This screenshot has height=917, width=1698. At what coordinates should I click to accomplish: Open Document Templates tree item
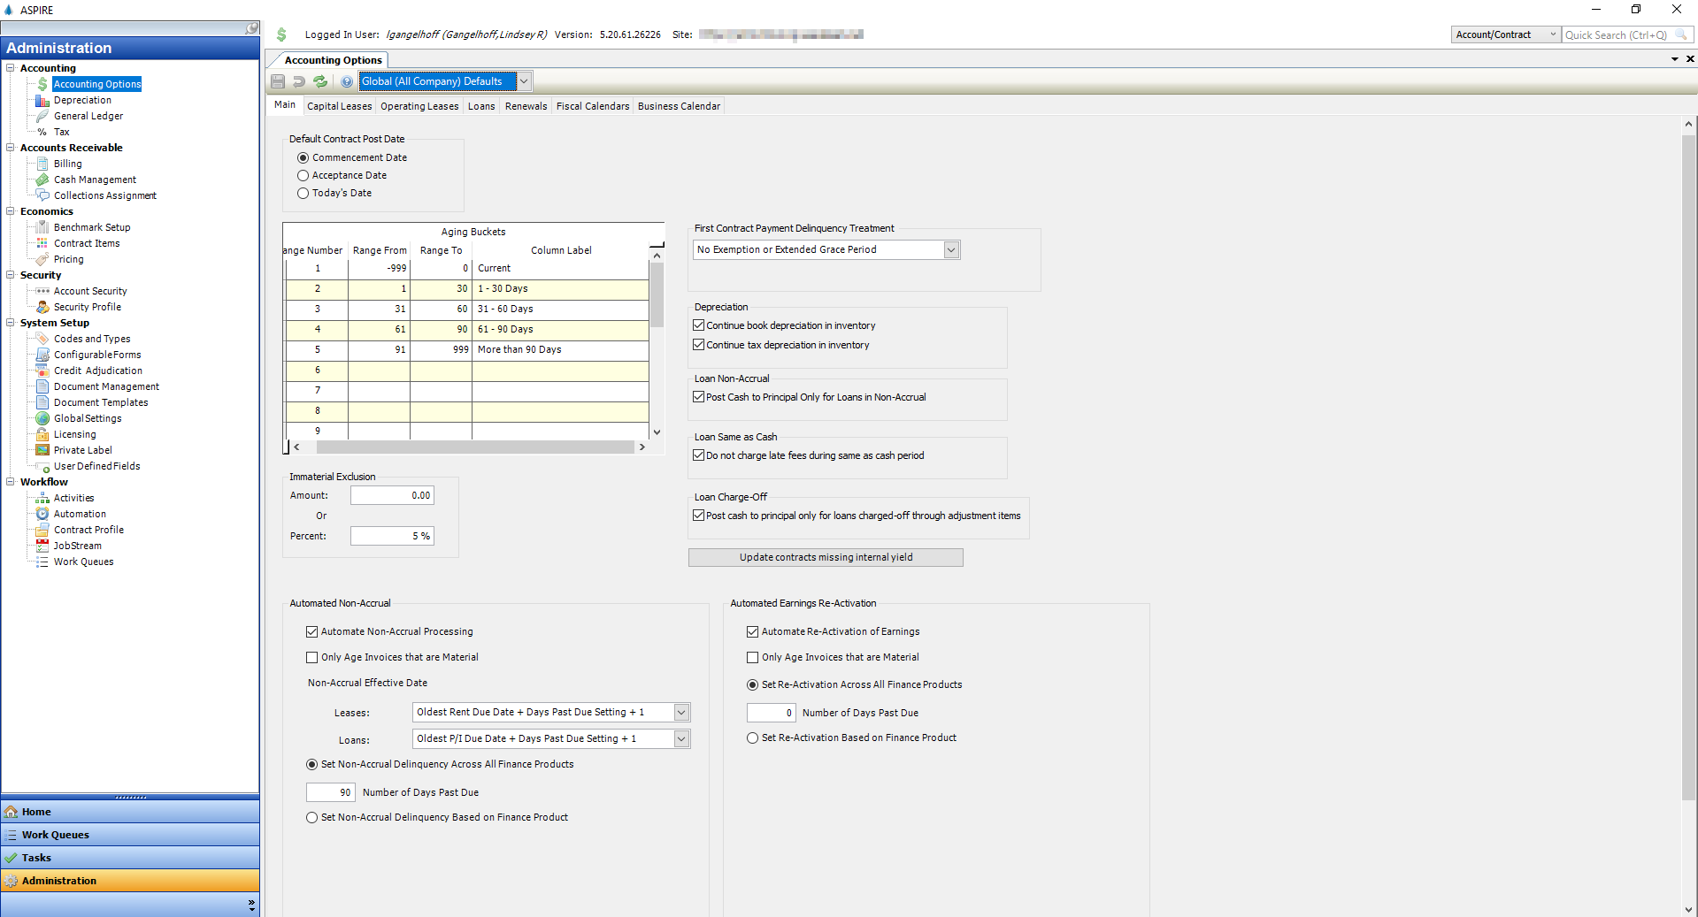[x=101, y=402]
